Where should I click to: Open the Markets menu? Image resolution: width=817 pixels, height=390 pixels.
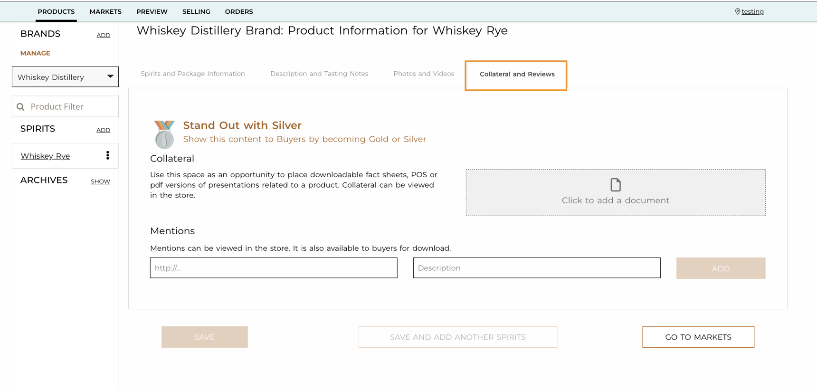click(x=105, y=11)
